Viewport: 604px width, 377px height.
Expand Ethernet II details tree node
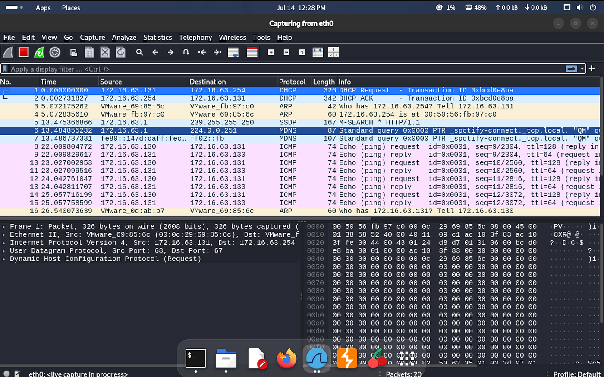4,234
